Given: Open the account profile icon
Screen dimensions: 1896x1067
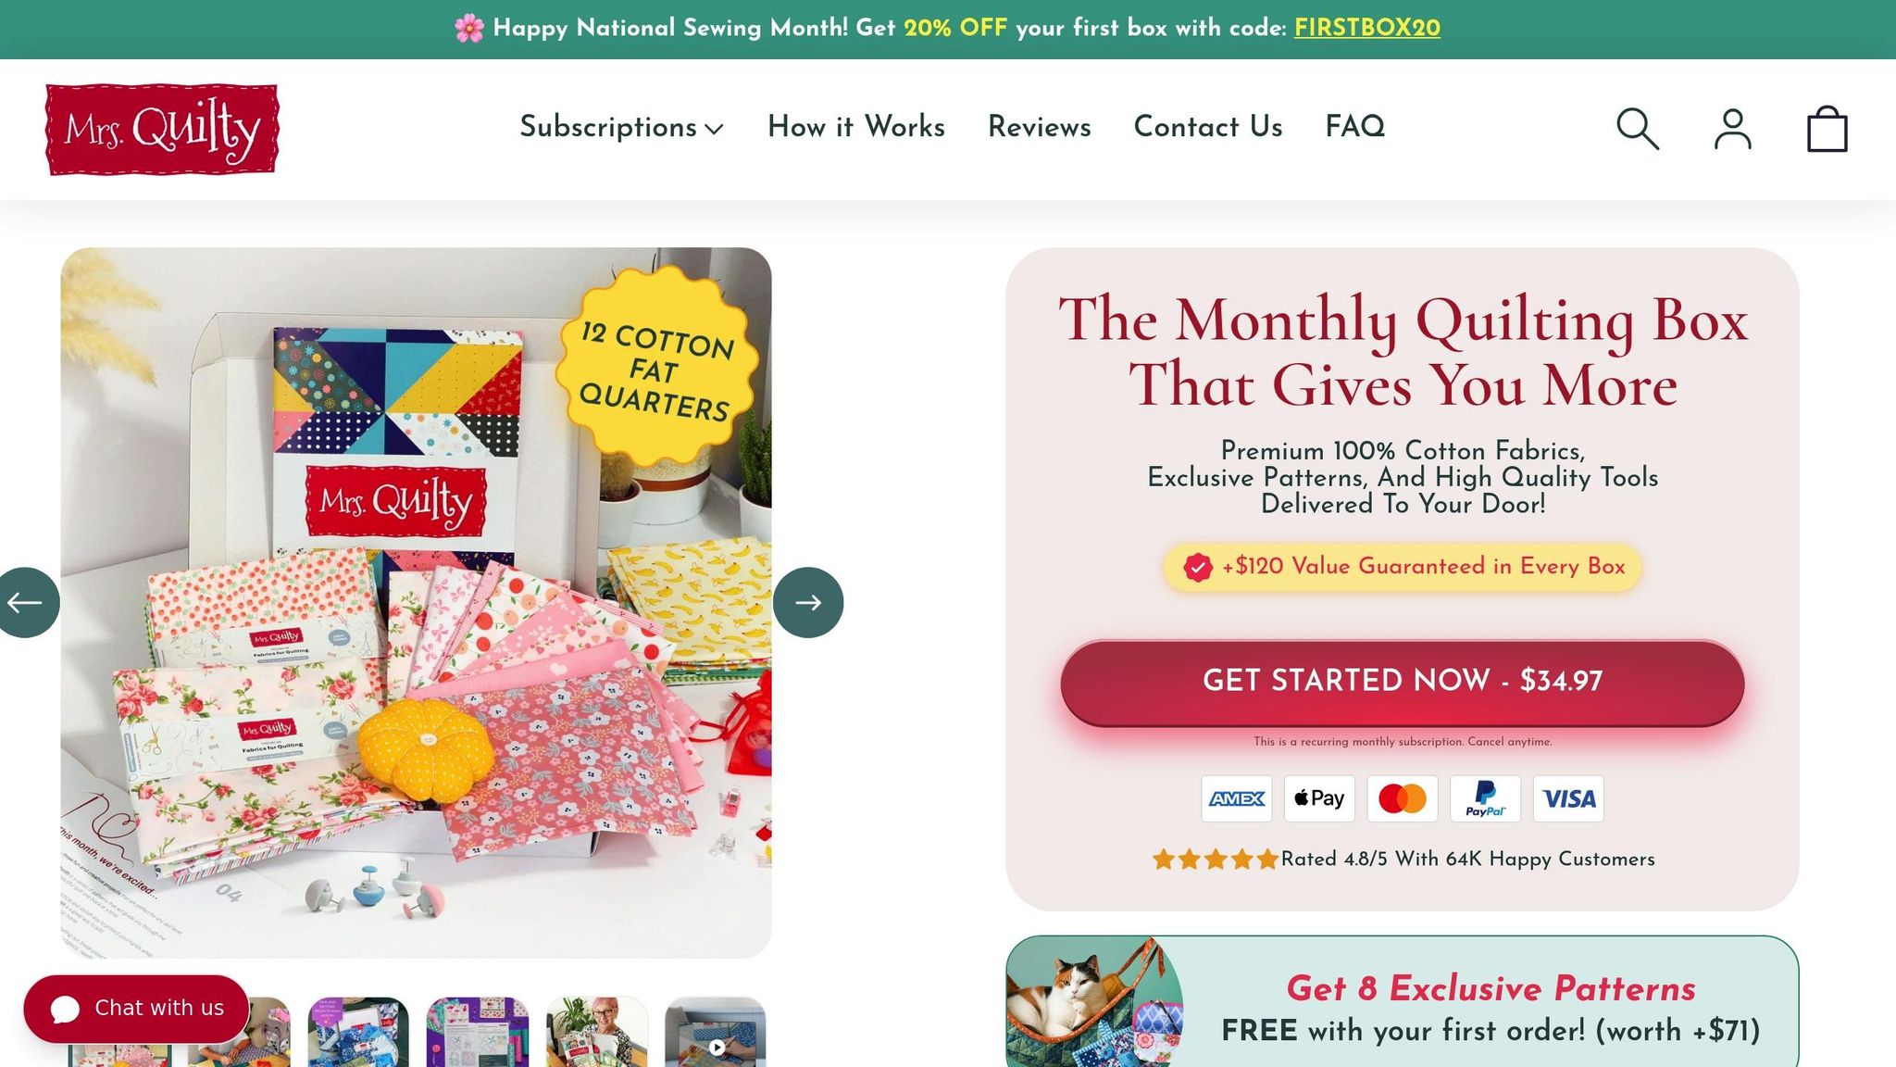Looking at the screenshot, I should tap(1732, 129).
